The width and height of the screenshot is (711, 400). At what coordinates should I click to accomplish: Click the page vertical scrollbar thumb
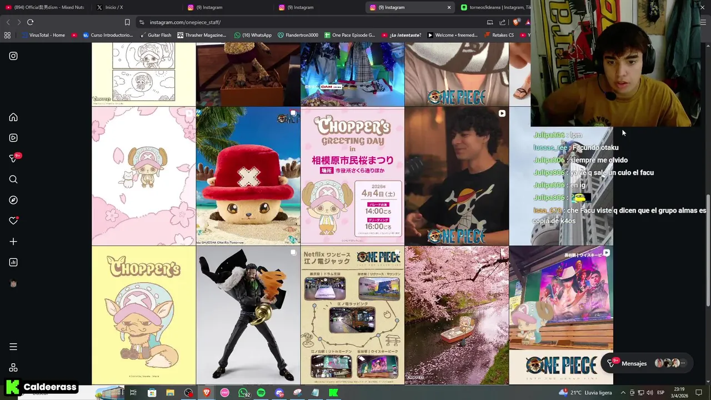tap(708, 250)
